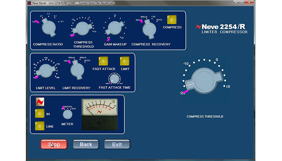The height and width of the screenshot is (161, 282).
Task: Click the Compress Threshold knob in top panel
Action: [x=82, y=28]
